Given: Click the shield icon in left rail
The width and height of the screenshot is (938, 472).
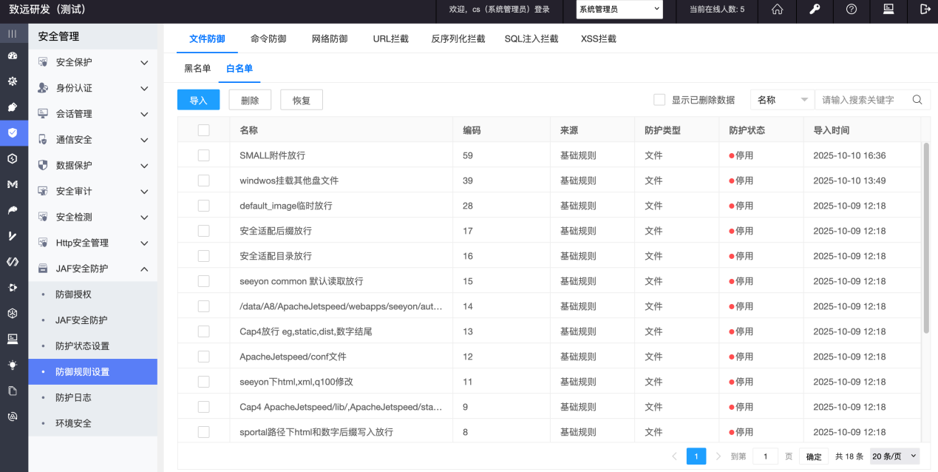Looking at the screenshot, I should point(13,133).
